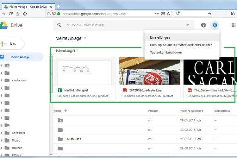This screenshot has height=158, width=237.
Task: Select the Lesestoff folder in sidebar
Action: click(x=18, y=133)
